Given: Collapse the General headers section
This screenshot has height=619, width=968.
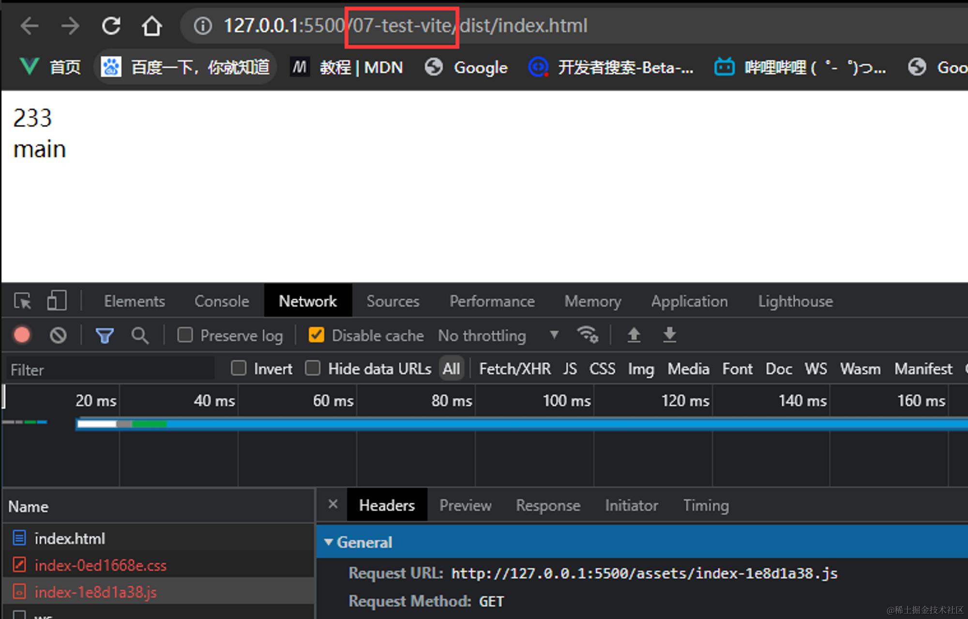Looking at the screenshot, I should coord(329,542).
